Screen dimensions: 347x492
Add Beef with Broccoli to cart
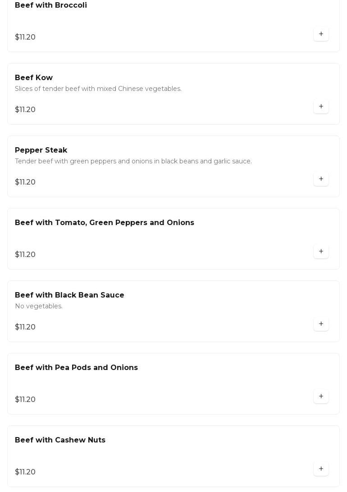[x=321, y=34]
